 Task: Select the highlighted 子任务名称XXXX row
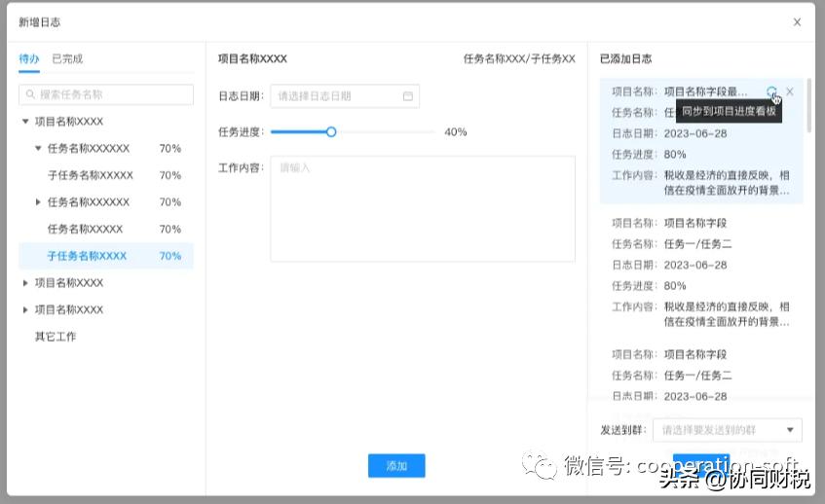106,256
